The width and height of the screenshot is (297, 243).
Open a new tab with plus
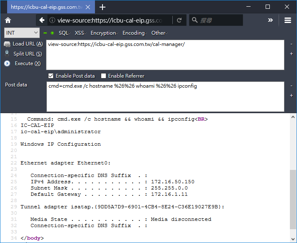[x=102, y=7]
